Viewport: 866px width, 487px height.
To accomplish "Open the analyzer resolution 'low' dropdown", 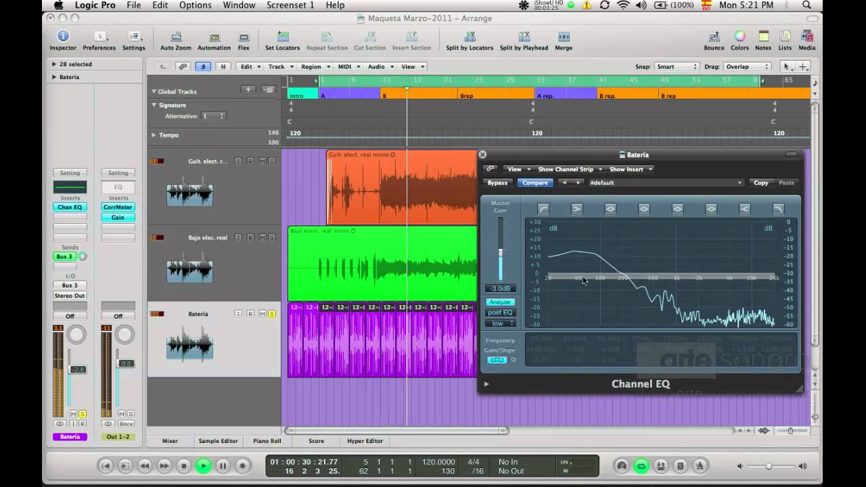I will coord(500,323).
